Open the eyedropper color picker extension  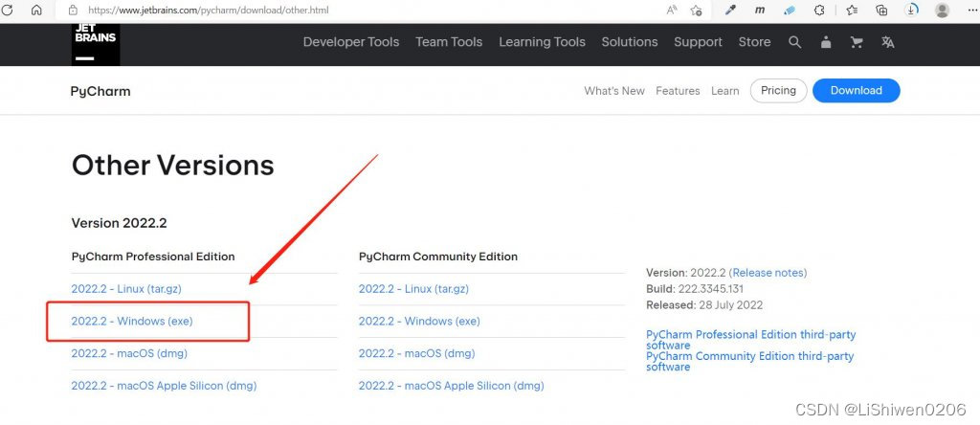[x=730, y=10]
